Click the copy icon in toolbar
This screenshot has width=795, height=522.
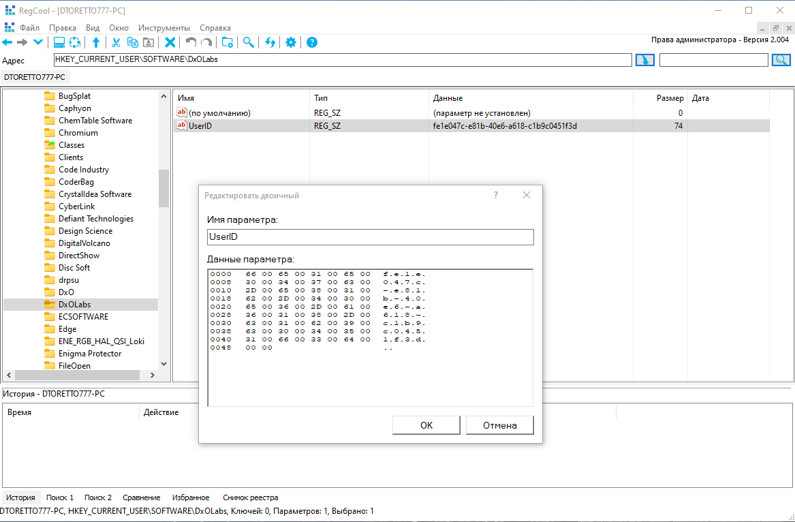tap(132, 43)
